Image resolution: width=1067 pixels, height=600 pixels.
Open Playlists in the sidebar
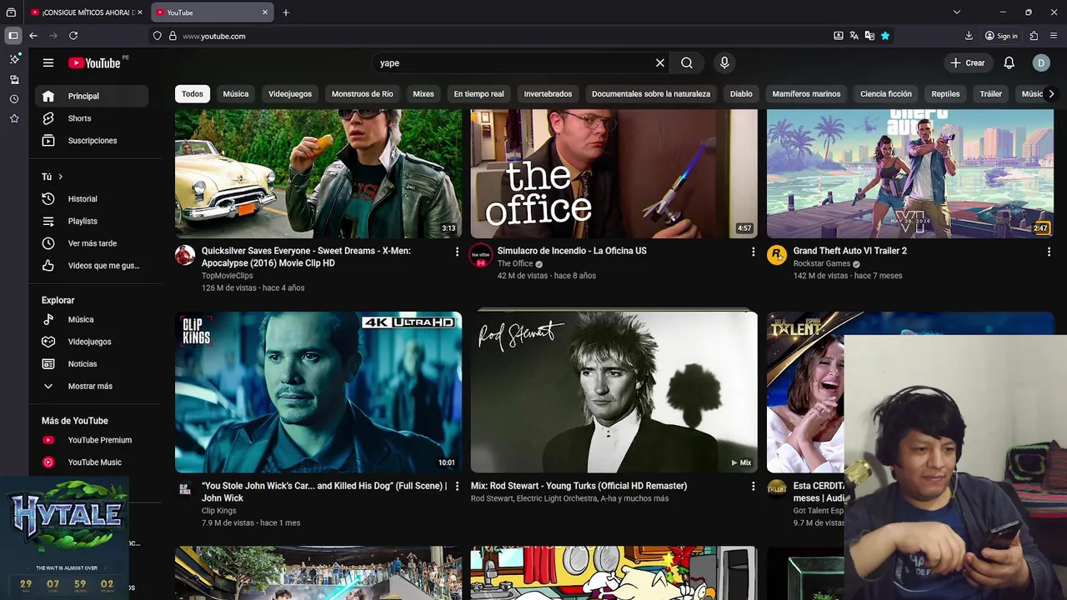(x=92, y=221)
